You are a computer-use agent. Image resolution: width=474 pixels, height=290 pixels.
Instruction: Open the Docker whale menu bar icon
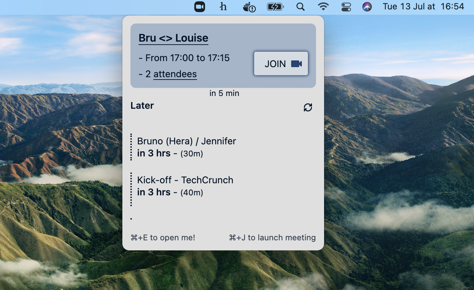click(x=249, y=7)
